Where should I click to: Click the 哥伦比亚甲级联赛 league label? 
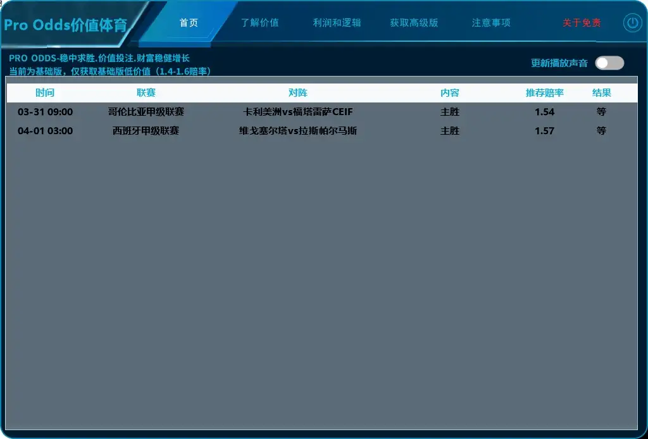(x=146, y=112)
